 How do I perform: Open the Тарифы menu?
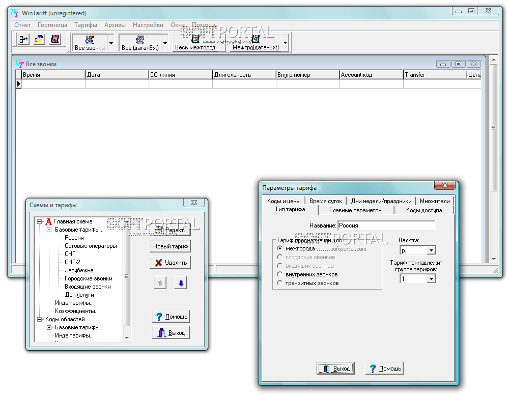pyautogui.click(x=86, y=25)
